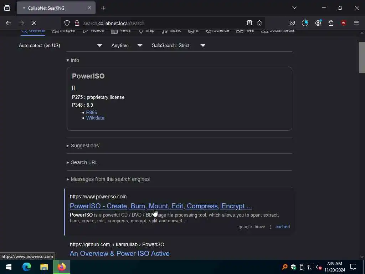365x274 pixels.
Task: Open a new browser tab
Action: point(103,8)
